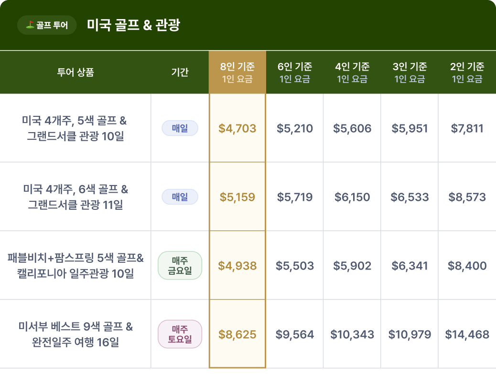This screenshot has height=383, width=496.
Task: Select the 8인 기준 column header
Action: (237, 72)
